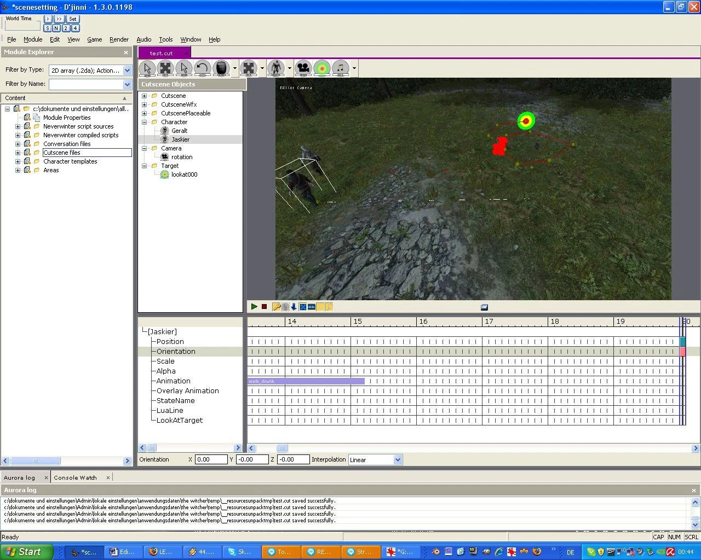Click the green-red target toolbar icon
The height and width of the screenshot is (560, 701).
[322, 68]
